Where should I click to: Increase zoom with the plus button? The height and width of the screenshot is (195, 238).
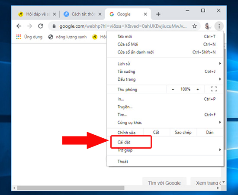198,89
